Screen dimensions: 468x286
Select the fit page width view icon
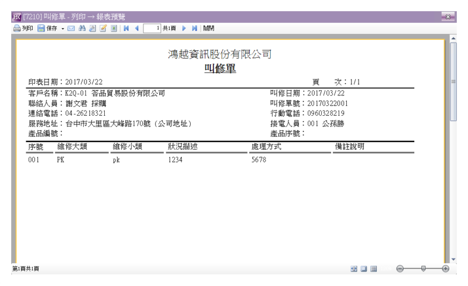354,268
